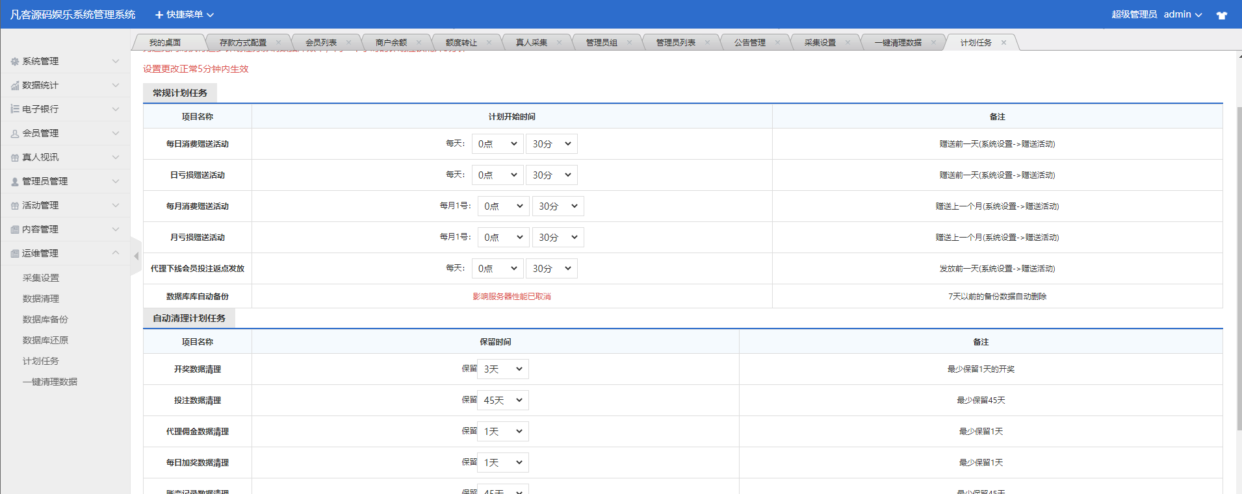Open the 快捷菜单 quick menu
This screenshot has height=494, width=1242.
point(185,14)
